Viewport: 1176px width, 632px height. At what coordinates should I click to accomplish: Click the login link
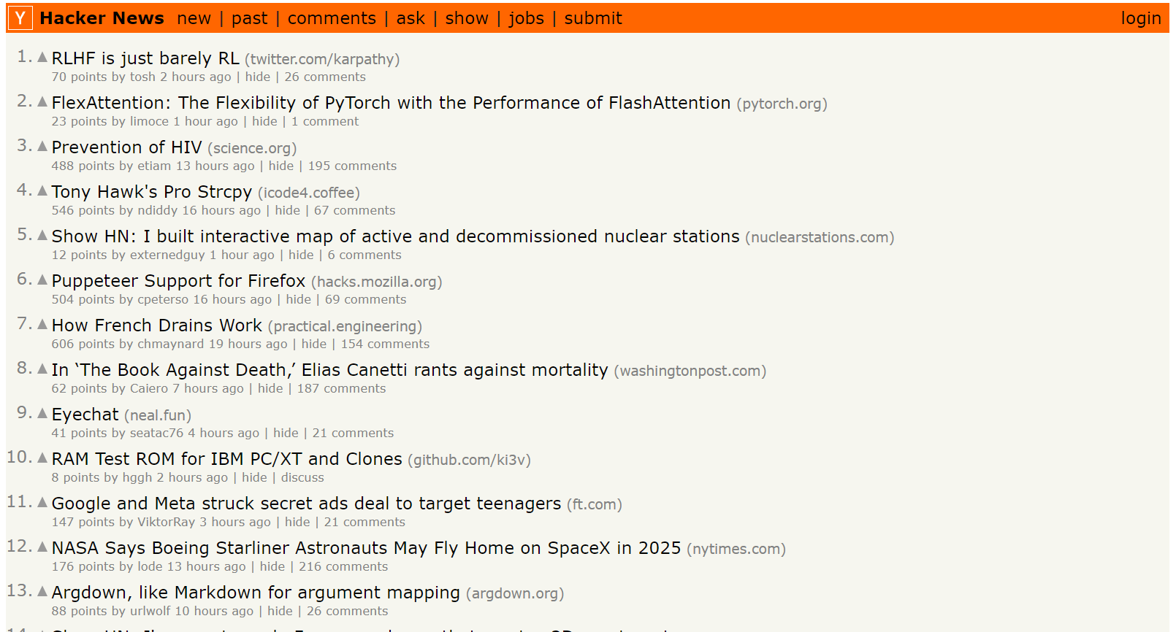coord(1141,18)
